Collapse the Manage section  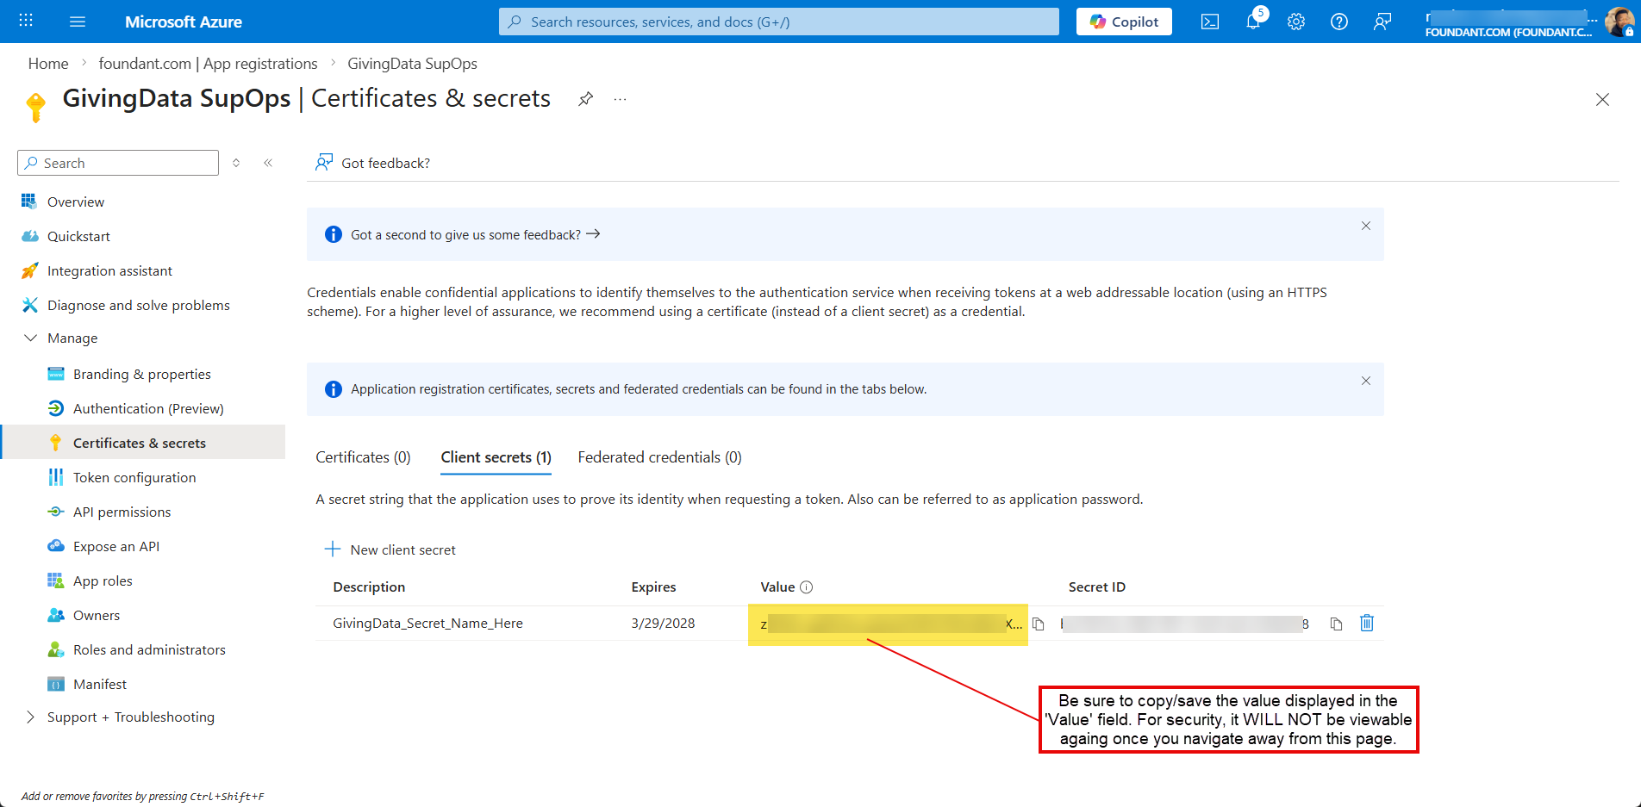click(x=72, y=338)
